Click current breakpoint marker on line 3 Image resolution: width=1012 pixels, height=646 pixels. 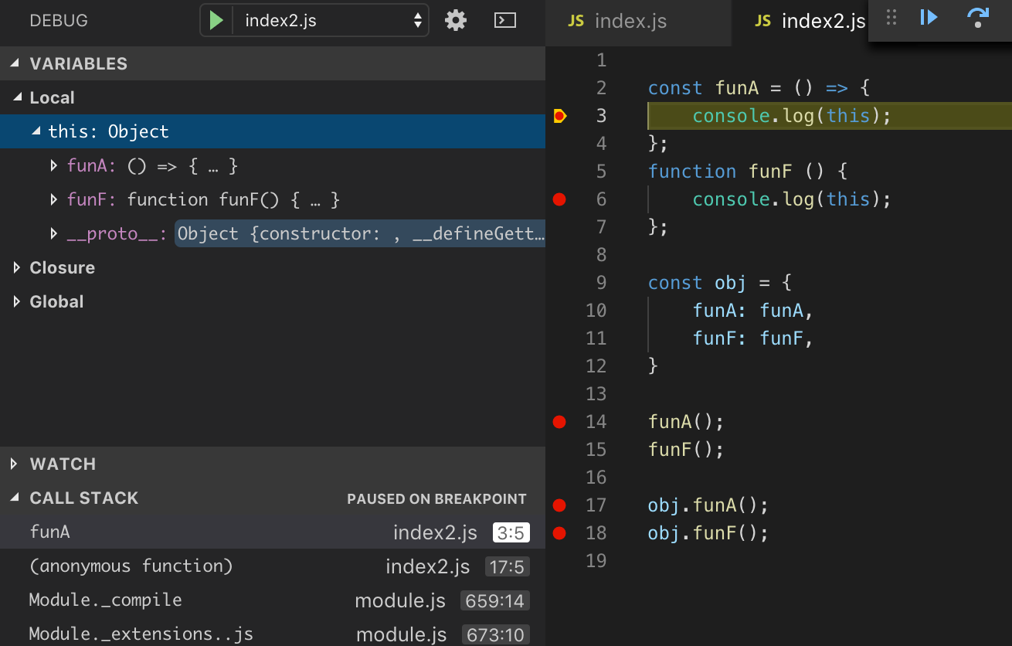tap(560, 116)
